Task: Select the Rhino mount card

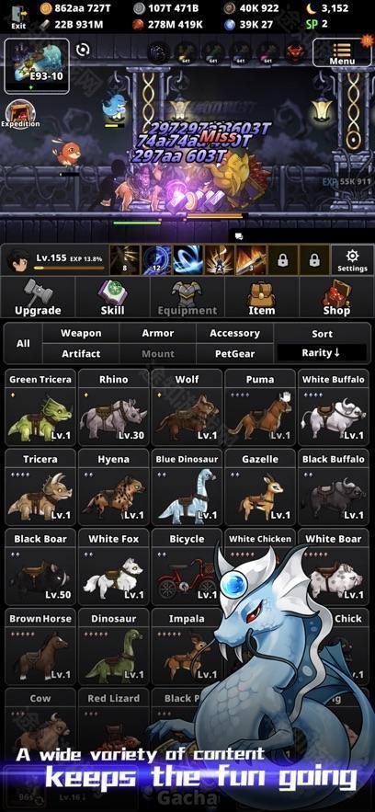Action: (x=114, y=407)
